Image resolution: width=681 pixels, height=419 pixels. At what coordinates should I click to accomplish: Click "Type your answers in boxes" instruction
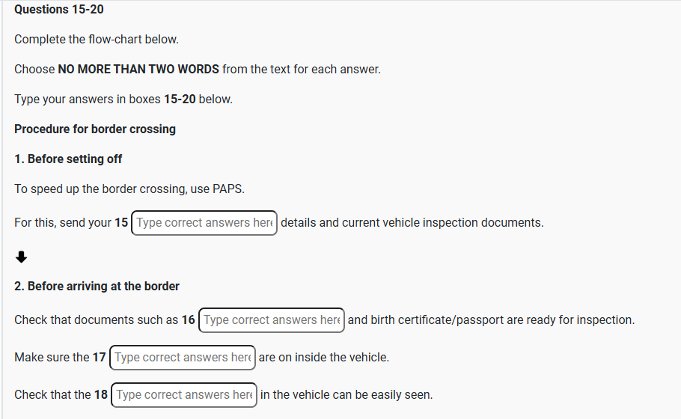coord(123,99)
